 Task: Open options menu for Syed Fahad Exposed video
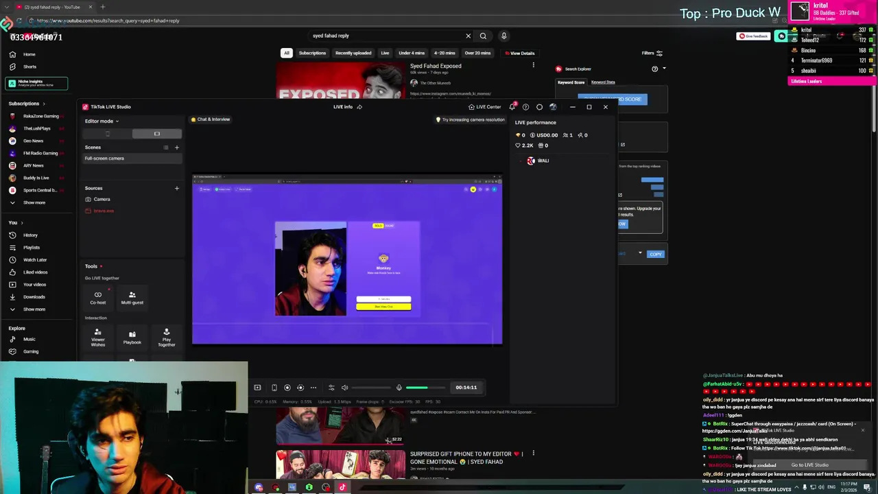tap(532, 65)
